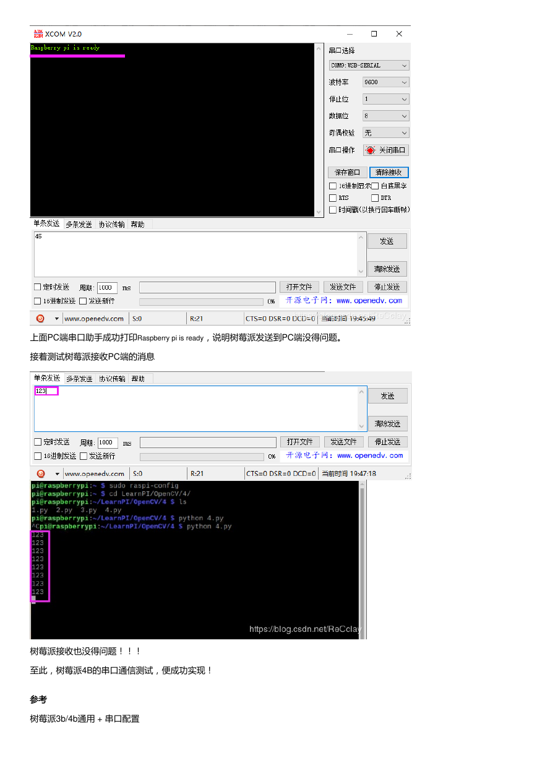The height and width of the screenshot is (760, 537).
Task: Toggle the DTR checkbox
Action: [375, 198]
